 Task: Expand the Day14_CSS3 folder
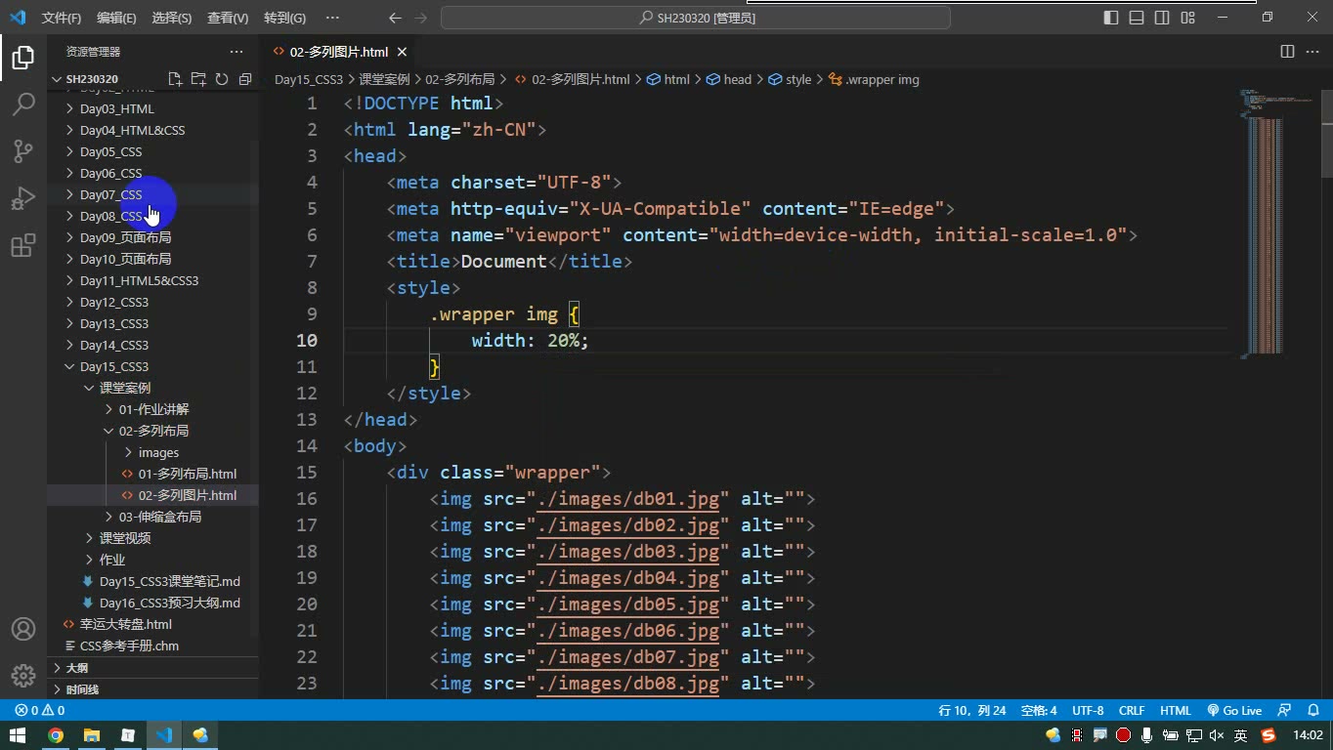[113, 345]
